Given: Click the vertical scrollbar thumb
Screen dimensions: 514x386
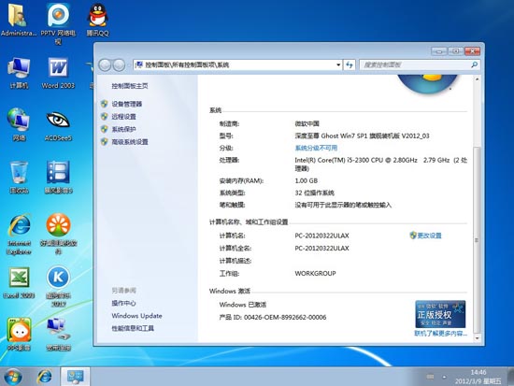Looking at the screenshot, I should click(477, 240).
